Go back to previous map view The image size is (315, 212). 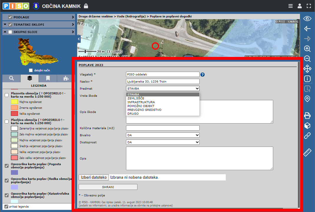click(307, 29)
